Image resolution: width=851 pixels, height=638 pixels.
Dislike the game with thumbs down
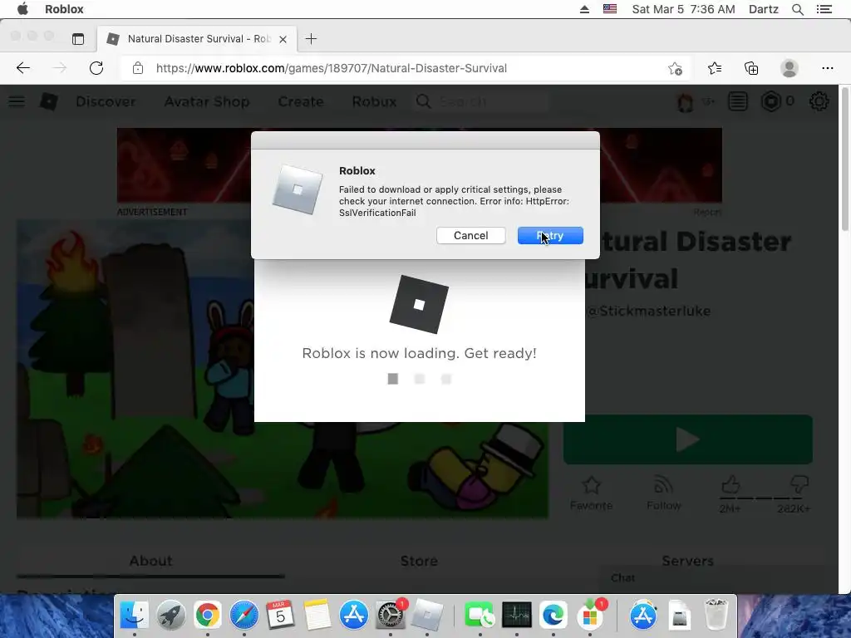coord(799,484)
